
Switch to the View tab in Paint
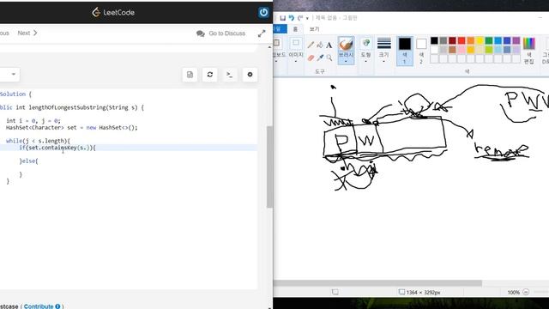pos(314,28)
